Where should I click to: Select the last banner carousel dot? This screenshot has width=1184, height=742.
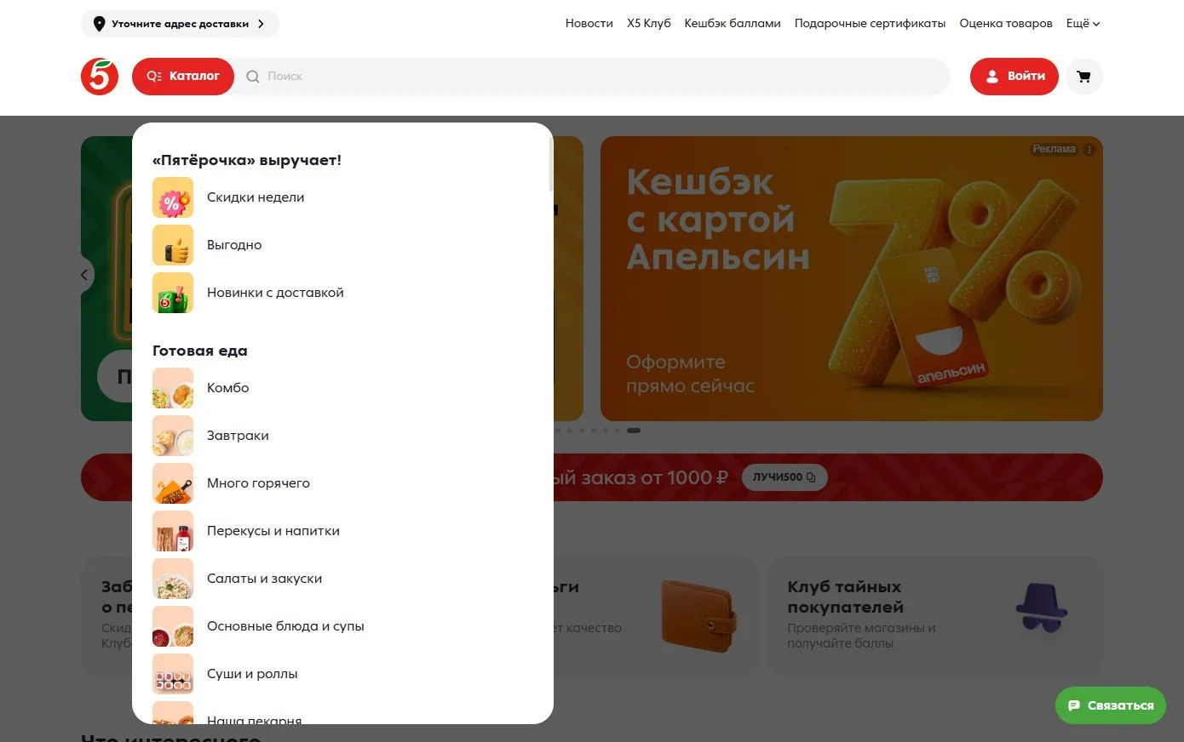(x=634, y=431)
